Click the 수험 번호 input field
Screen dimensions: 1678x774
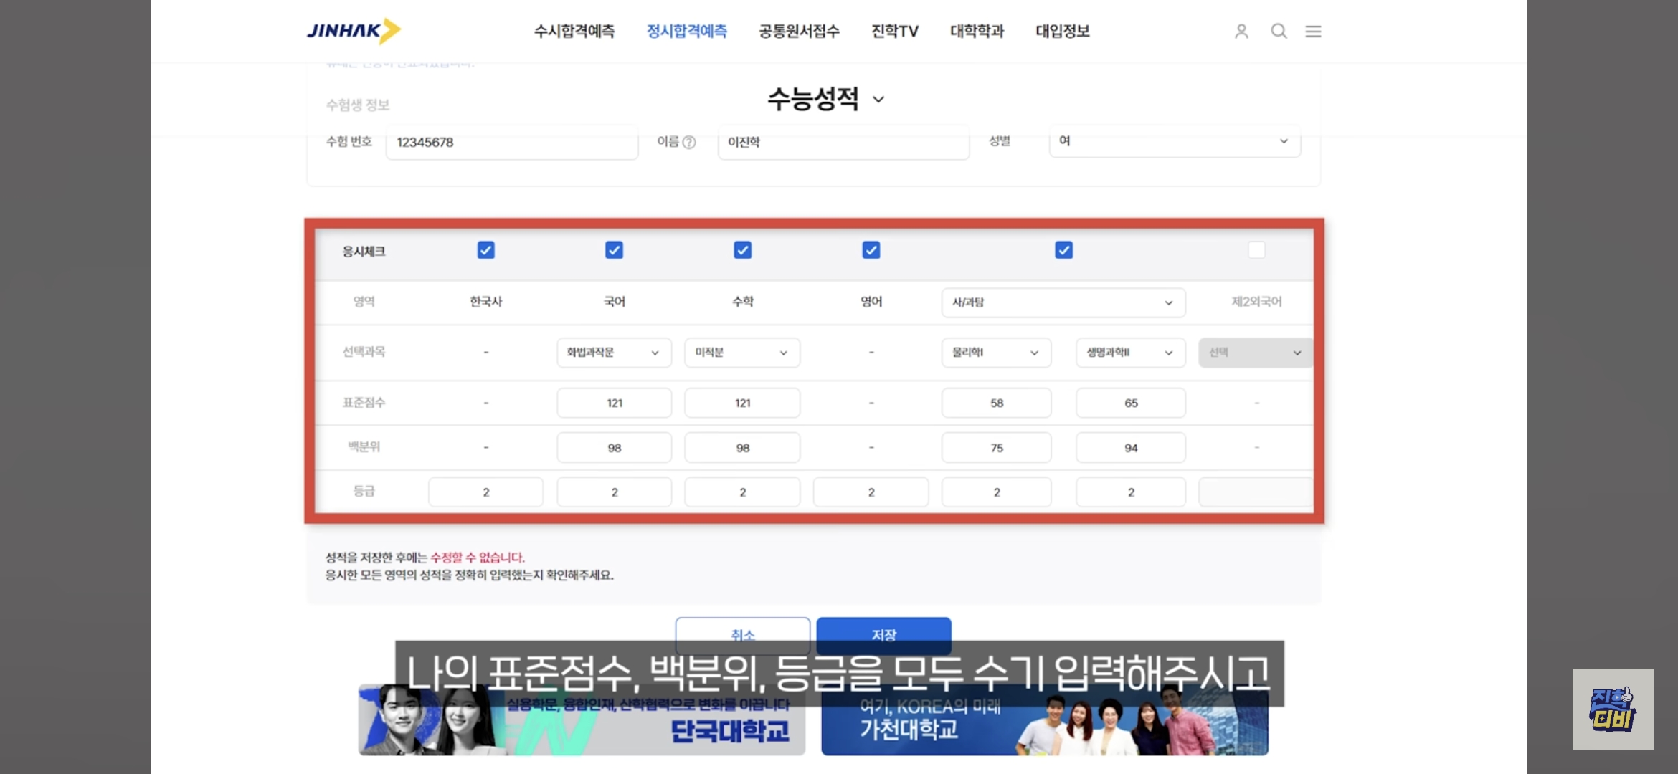[512, 143]
